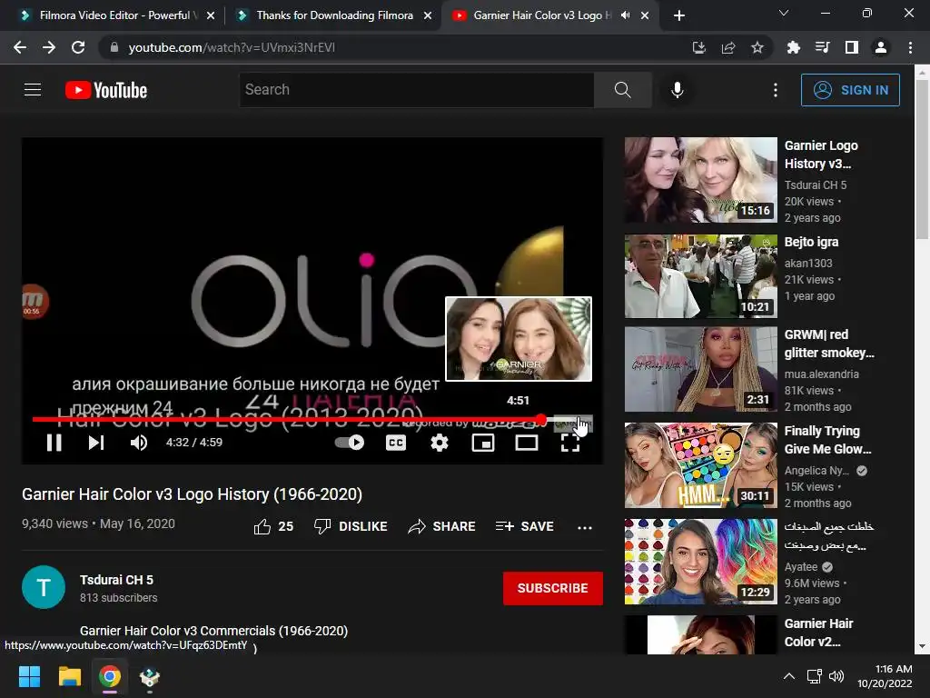Open the Windows Start menu

(x=29, y=676)
